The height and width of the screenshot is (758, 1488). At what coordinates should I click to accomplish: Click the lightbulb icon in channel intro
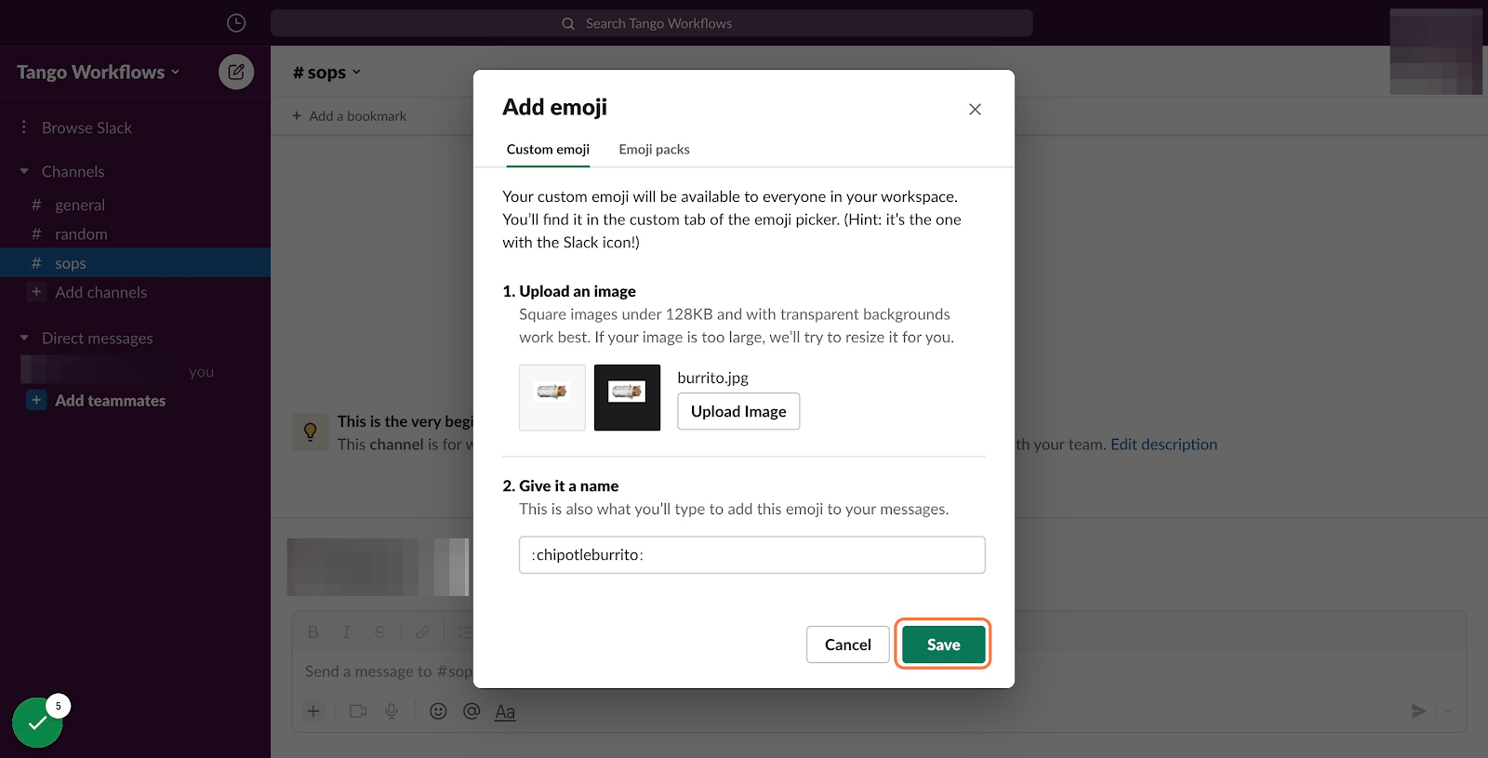tap(311, 432)
